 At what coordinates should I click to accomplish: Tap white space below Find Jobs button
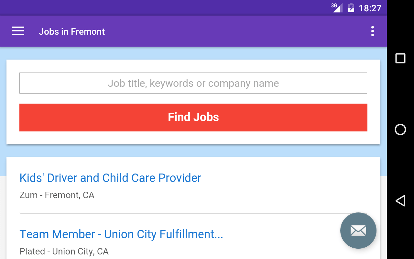coord(193,138)
